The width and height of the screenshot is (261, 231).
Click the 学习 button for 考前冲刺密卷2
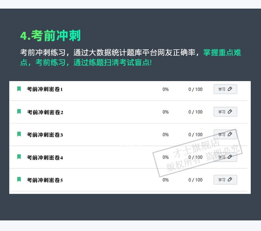tap(225, 112)
